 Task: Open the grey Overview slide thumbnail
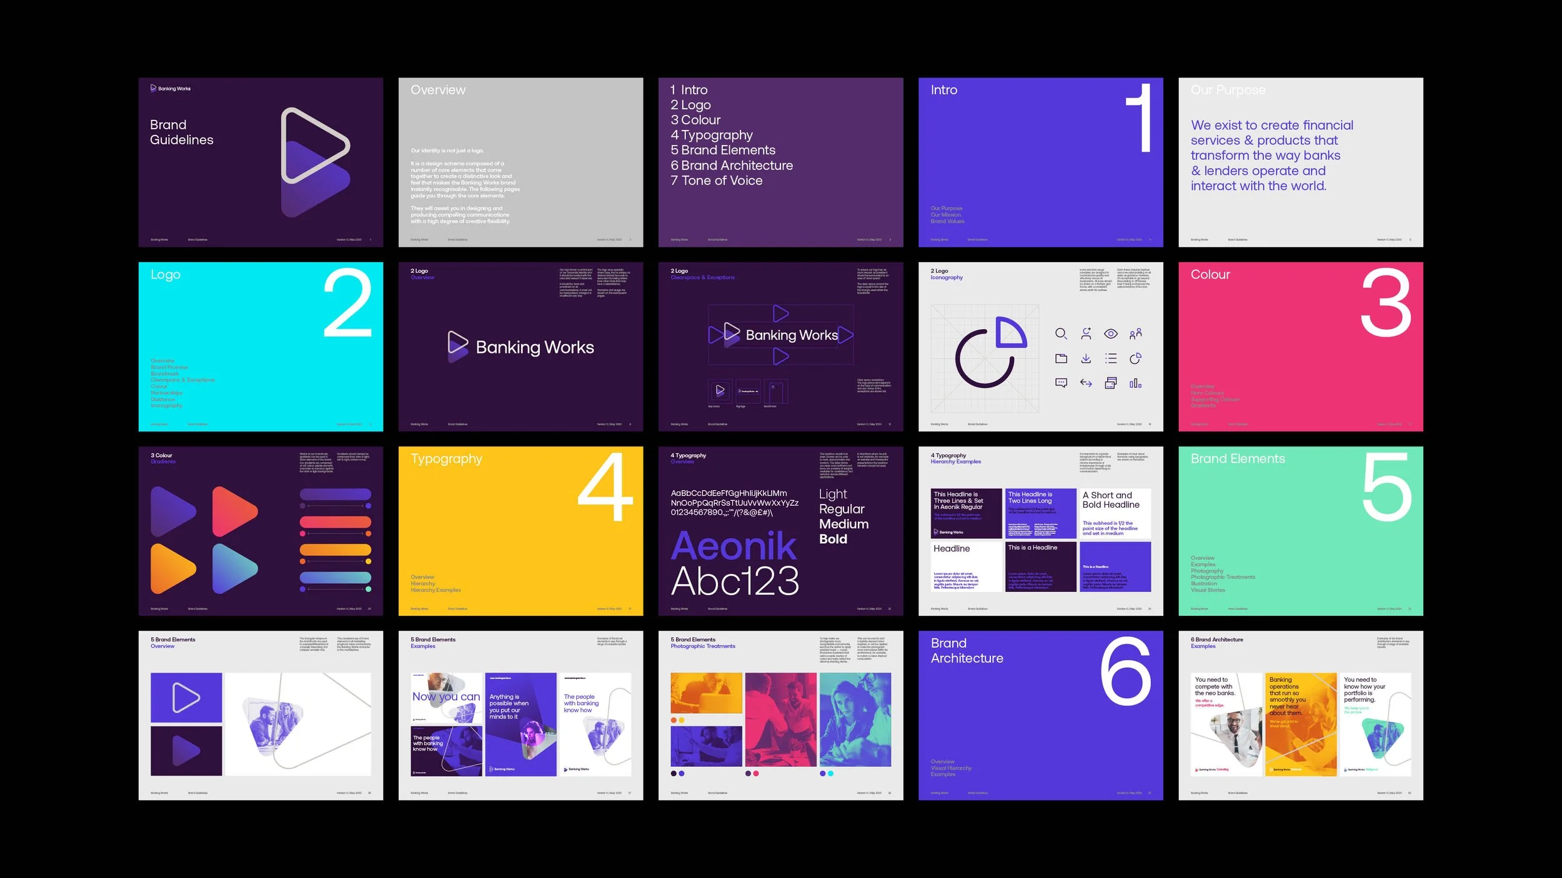tap(520, 162)
